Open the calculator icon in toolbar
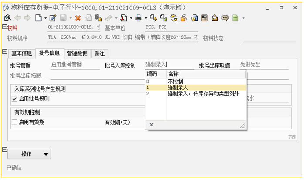Viewport: 304px width, 180px height. point(204,18)
